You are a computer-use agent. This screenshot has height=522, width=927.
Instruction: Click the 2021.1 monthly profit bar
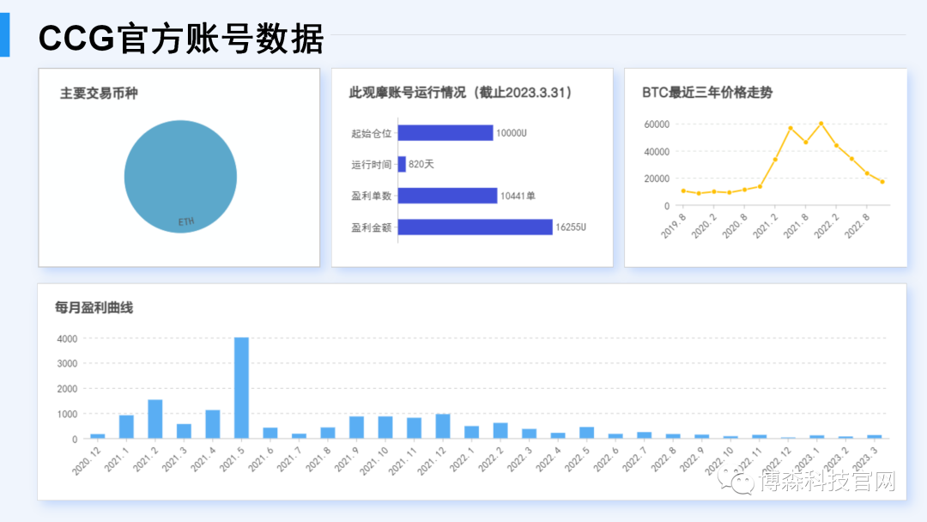point(126,427)
